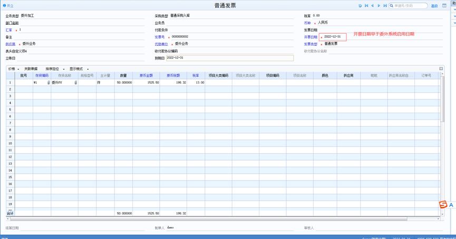This screenshot has height=239, width=456.
Task: Click the attachment icon in 存货编码 cell W1
Action: click(48, 83)
